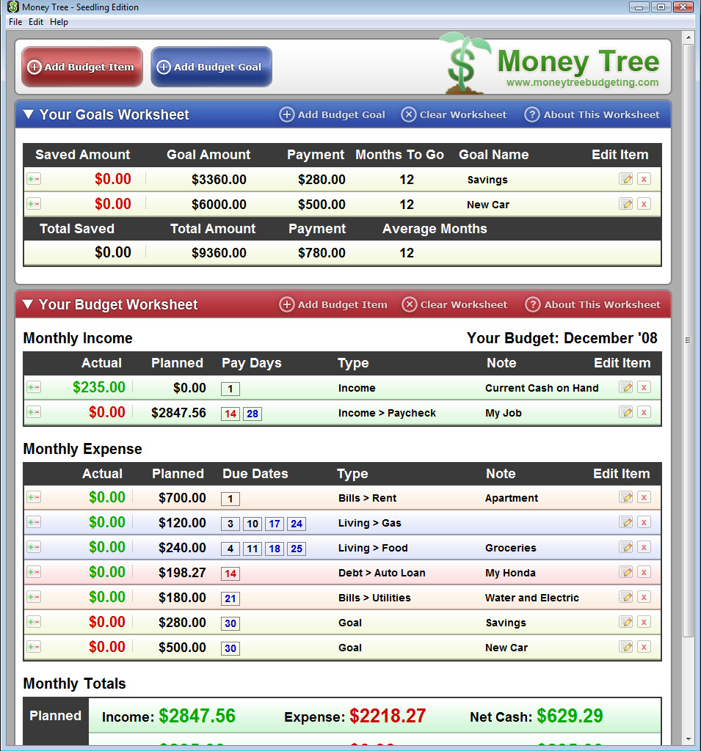Screen dimensions: 701x751
Task: Toggle pay day 28 for Paycheck
Action: (253, 414)
